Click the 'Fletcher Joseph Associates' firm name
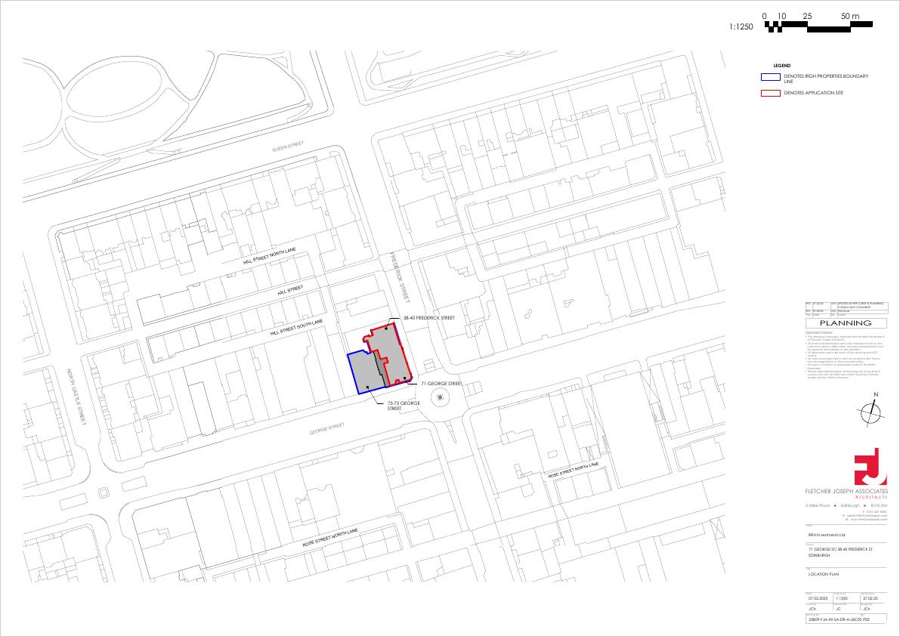900x636 pixels. click(x=846, y=492)
